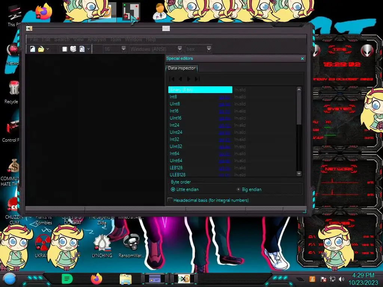The image size is (383, 287).
Task: Click the go to link for Int24
Action: (224, 126)
